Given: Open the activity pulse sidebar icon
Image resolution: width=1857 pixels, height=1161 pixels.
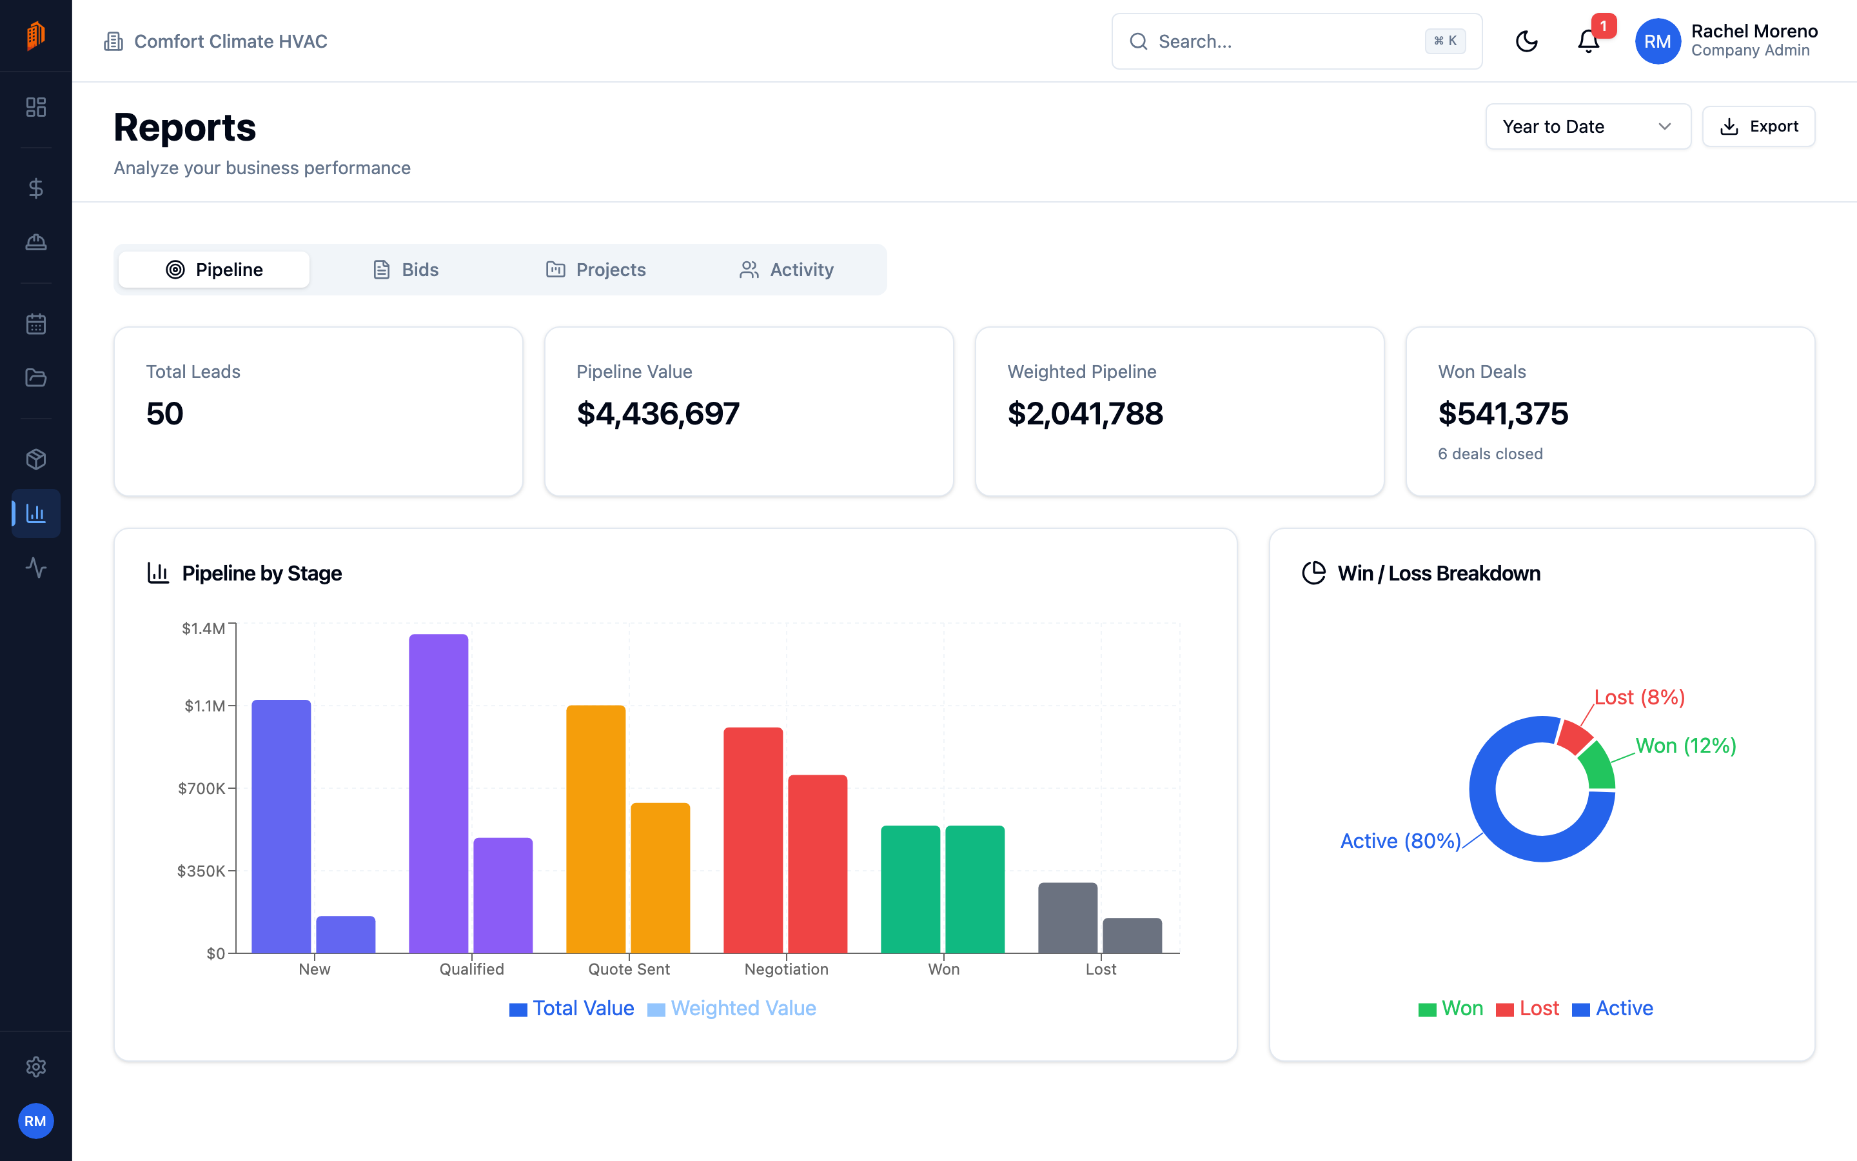Looking at the screenshot, I should (35, 568).
